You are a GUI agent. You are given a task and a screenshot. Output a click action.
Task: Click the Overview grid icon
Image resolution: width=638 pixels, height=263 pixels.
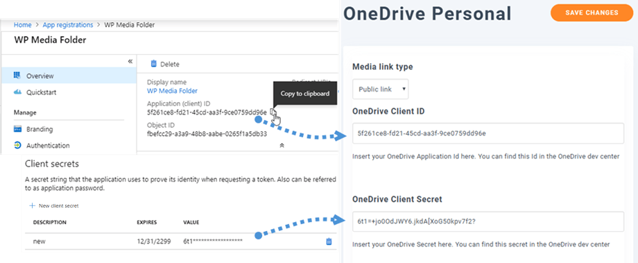(x=17, y=76)
